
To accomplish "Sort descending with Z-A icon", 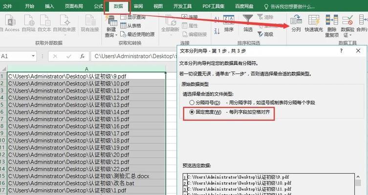I will [217, 31].
